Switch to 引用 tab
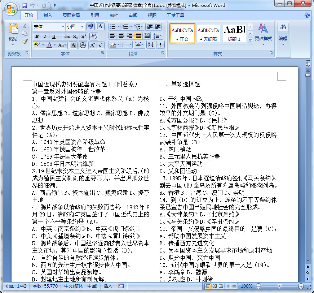 pyautogui.click(x=95, y=16)
